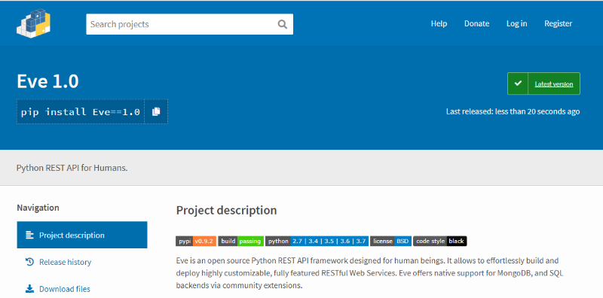The width and height of the screenshot is (603, 298).
Task: Go to the Log in page
Action: (x=516, y=23)
